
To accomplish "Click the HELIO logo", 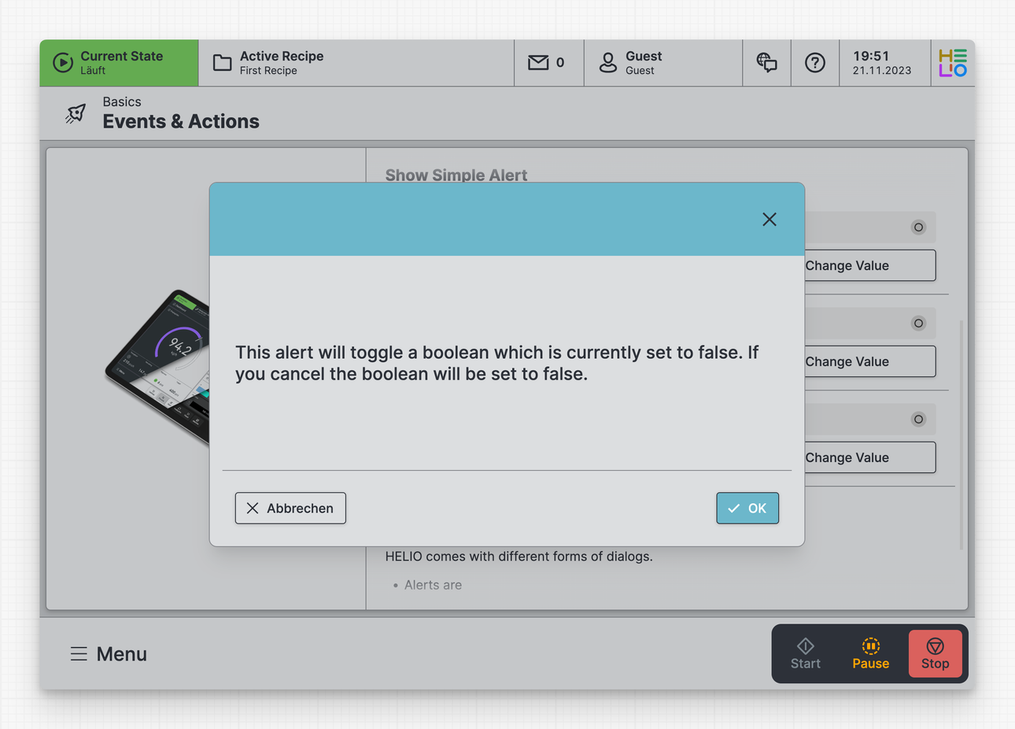I will (953, 63).
